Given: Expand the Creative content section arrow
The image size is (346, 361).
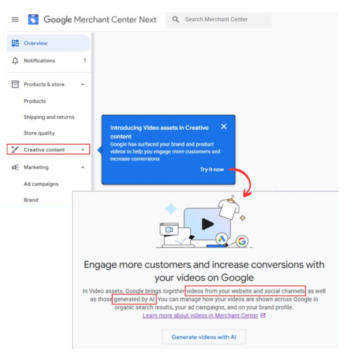Looking at the screenshot, I should point(82,150).
